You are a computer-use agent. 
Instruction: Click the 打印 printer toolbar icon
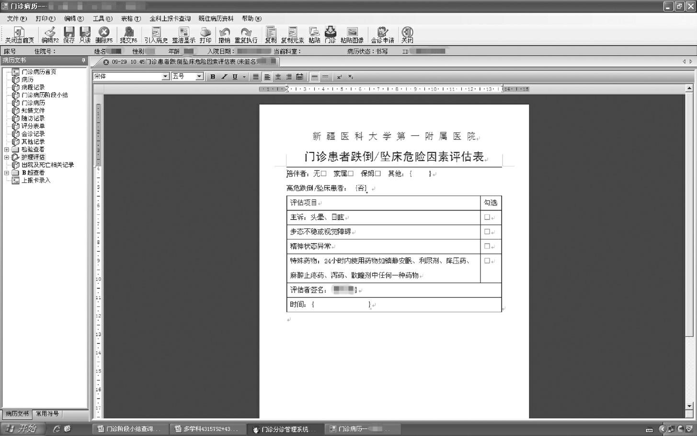pyautogui.click(x=206, y=35)
